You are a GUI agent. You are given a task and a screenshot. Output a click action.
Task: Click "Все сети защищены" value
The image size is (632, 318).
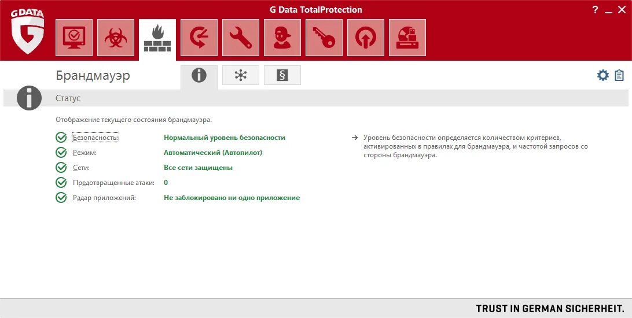point(199,168)
